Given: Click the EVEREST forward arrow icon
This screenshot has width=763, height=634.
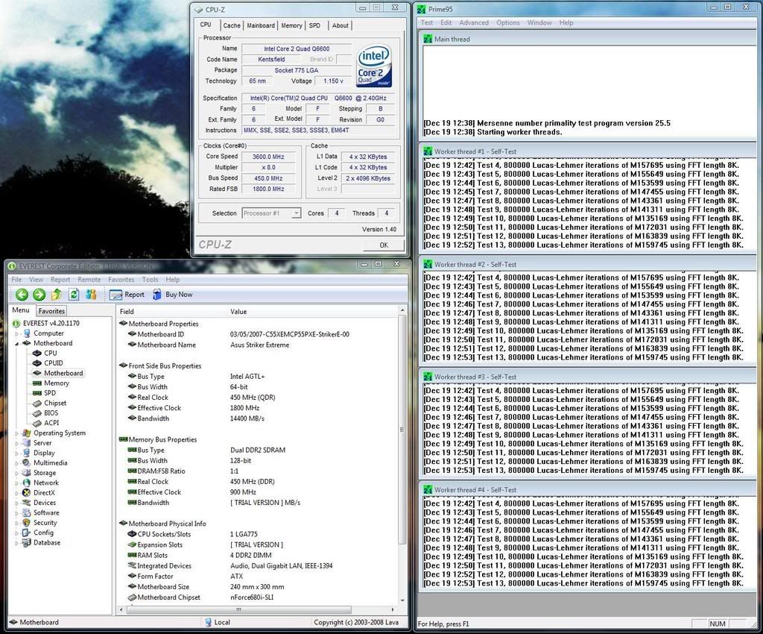Looking at the screenshot, I should 39,295.
